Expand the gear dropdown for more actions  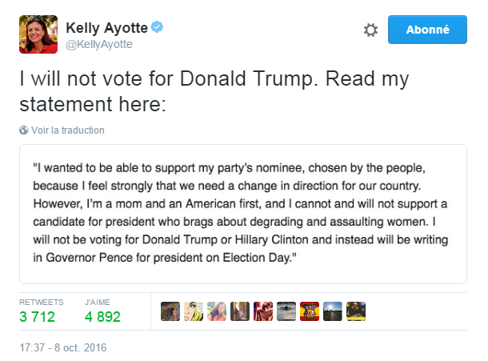click(370, 30)
